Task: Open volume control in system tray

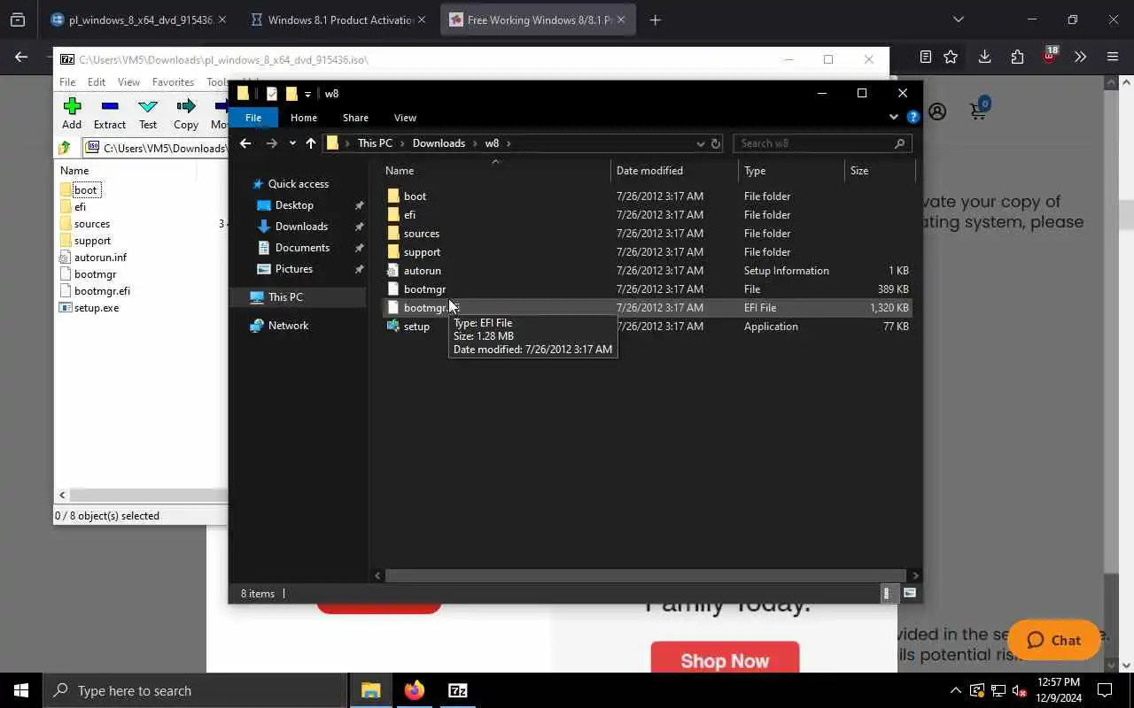Action: 1020,690
